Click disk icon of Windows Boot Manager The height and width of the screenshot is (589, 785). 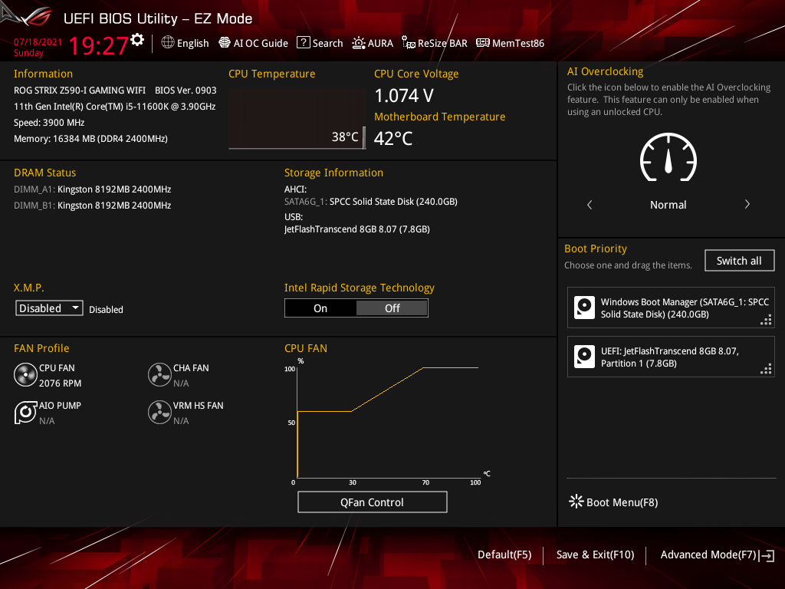584,308
